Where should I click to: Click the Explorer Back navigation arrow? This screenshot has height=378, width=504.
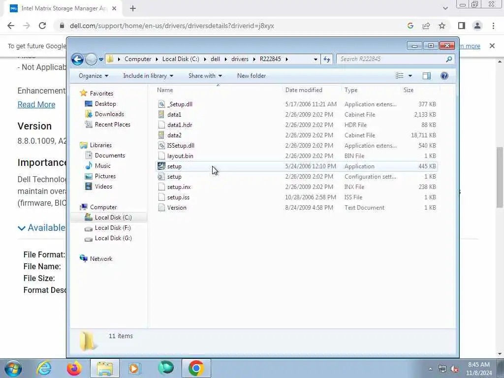tap(77, 59)
